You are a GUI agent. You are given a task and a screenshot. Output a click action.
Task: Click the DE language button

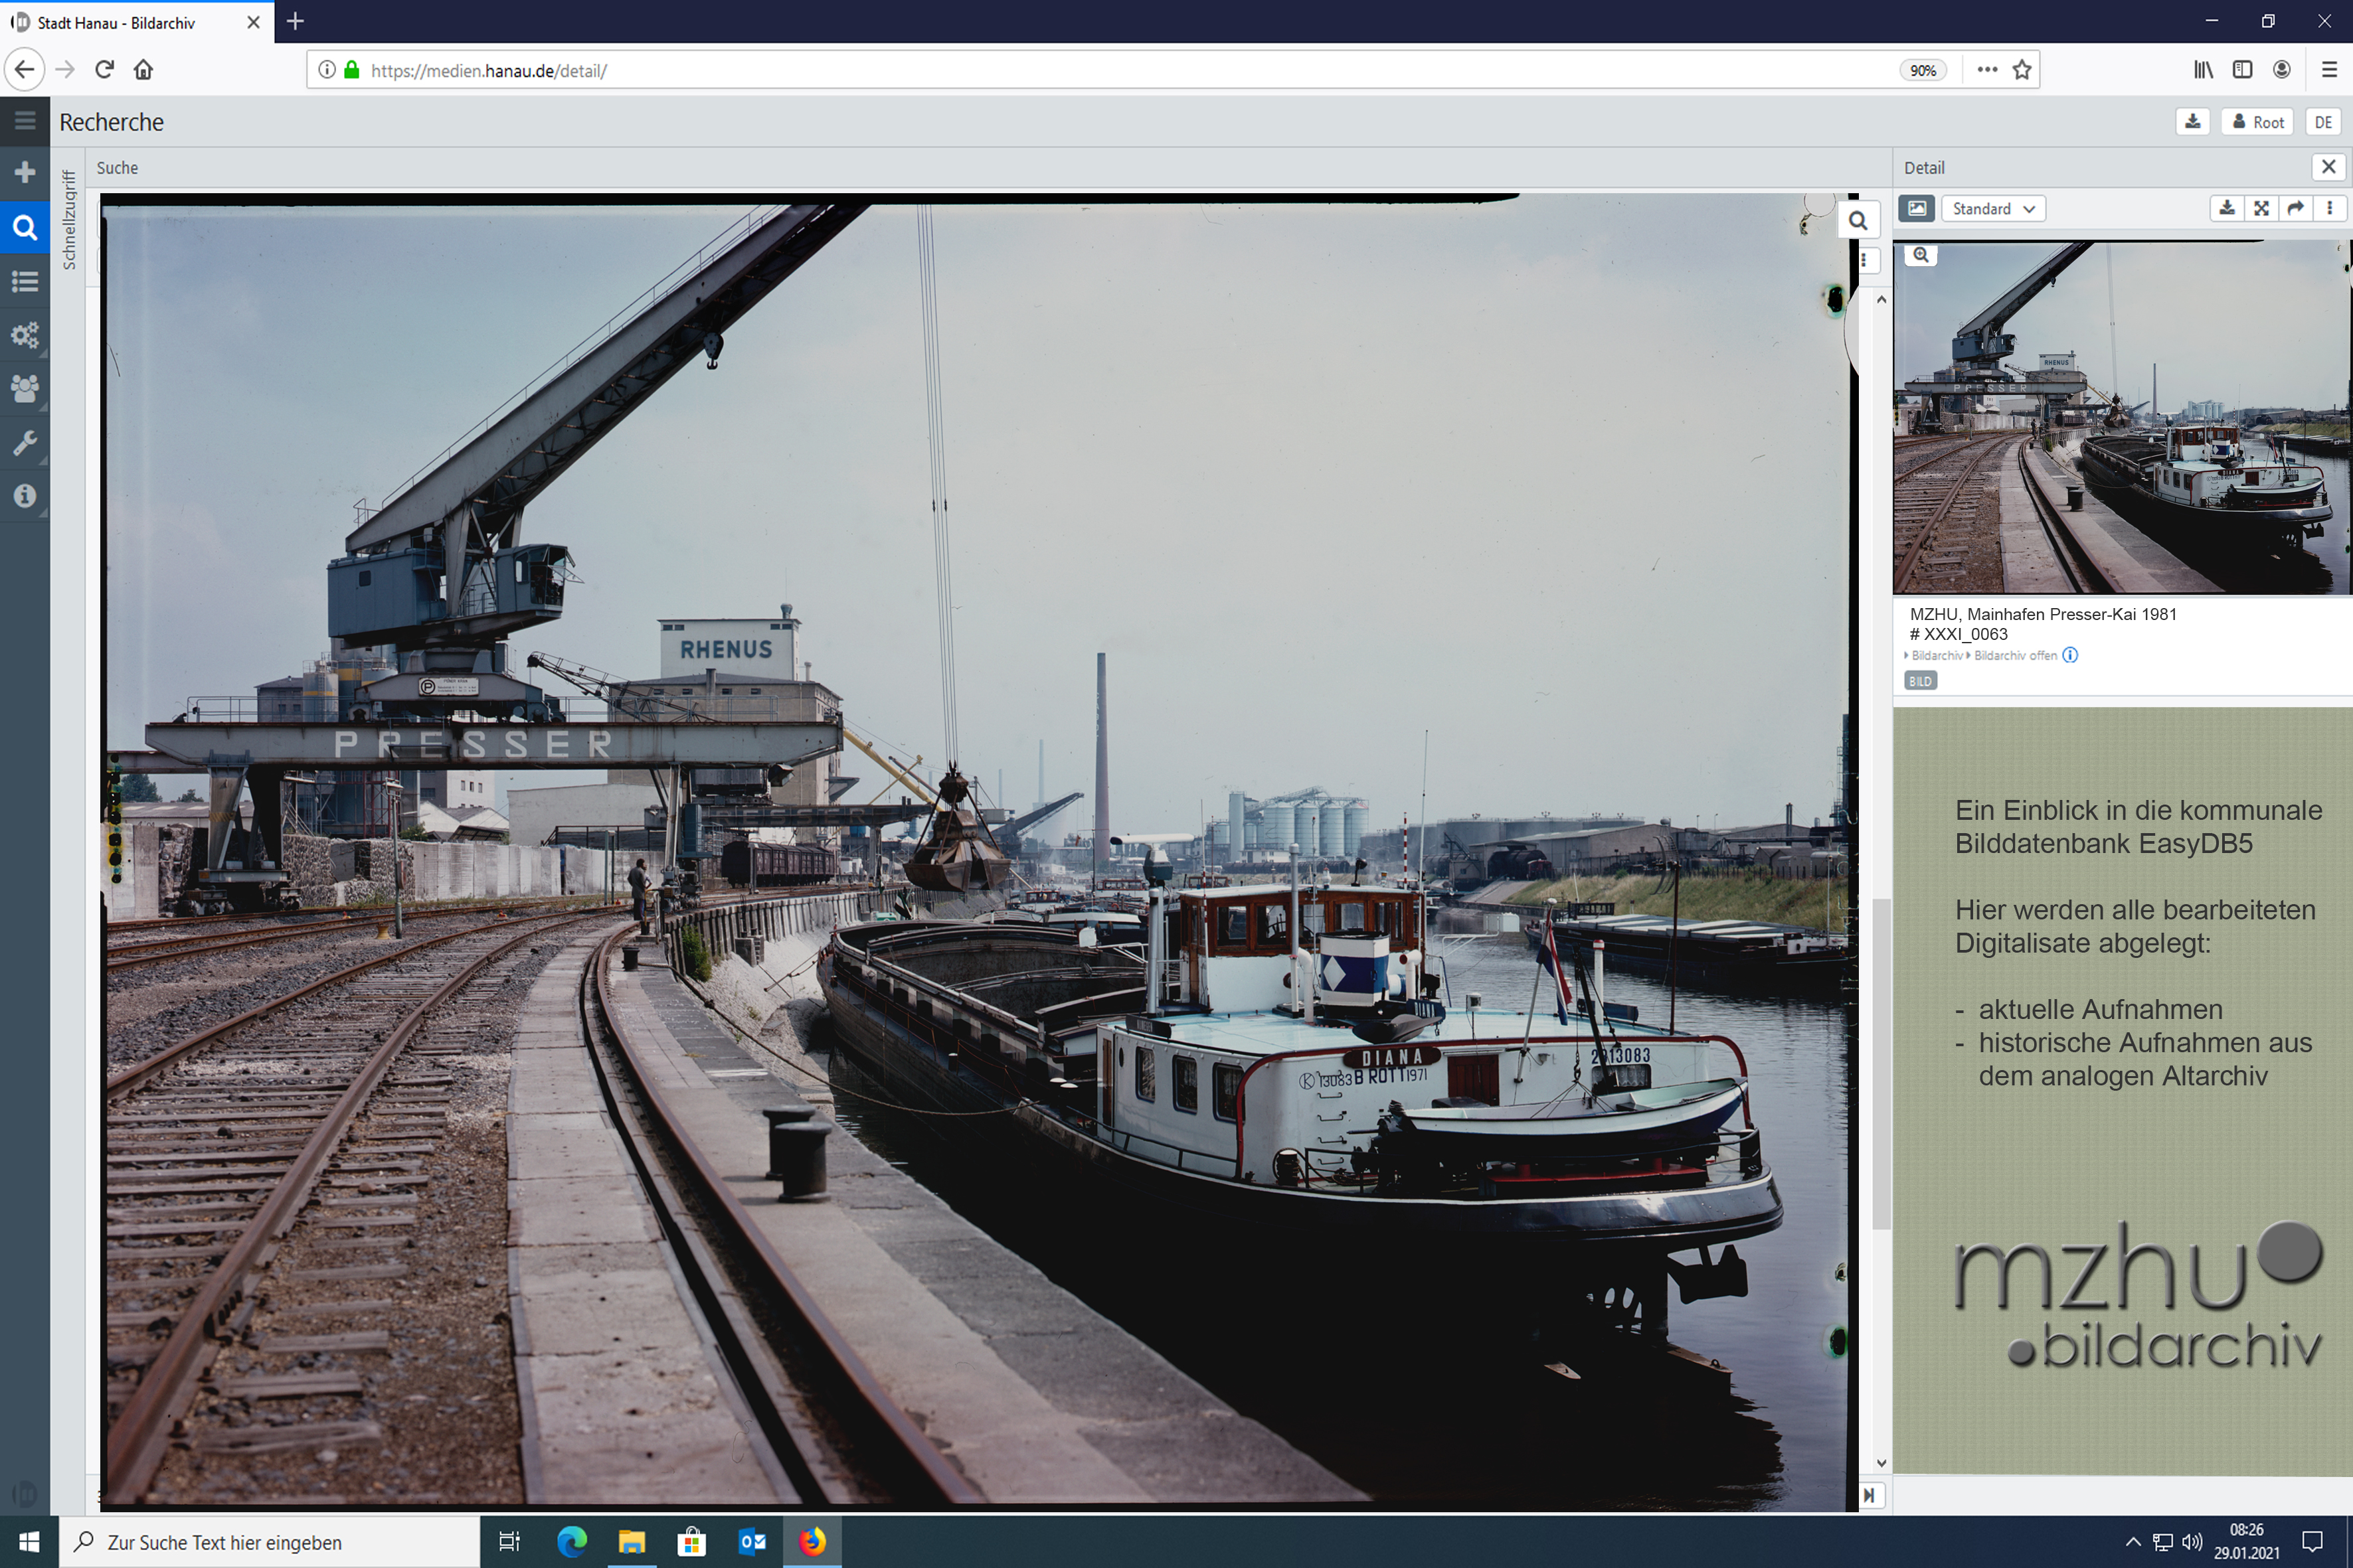point(2322,122)
